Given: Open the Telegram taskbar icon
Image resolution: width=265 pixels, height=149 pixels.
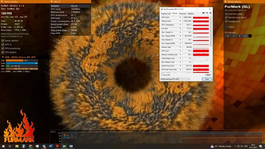Looking at the screenshot, I should (x=44, y=146).
